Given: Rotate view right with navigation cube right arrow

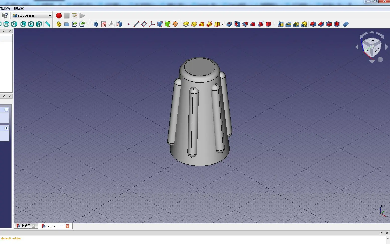Looking at the screenshot, I should coord(387,47).
